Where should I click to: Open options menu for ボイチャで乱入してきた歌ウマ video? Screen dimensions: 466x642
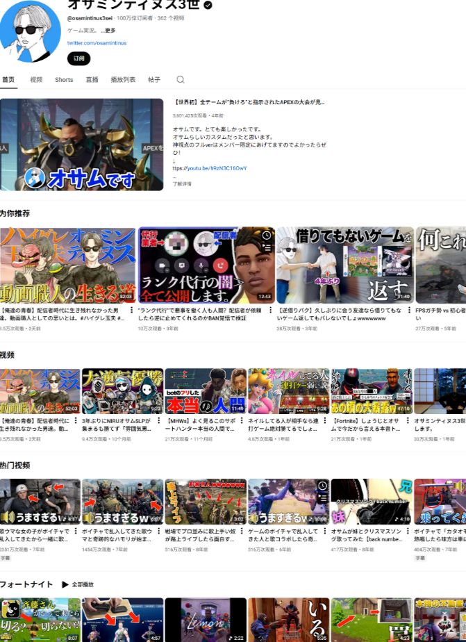[159, 531]
